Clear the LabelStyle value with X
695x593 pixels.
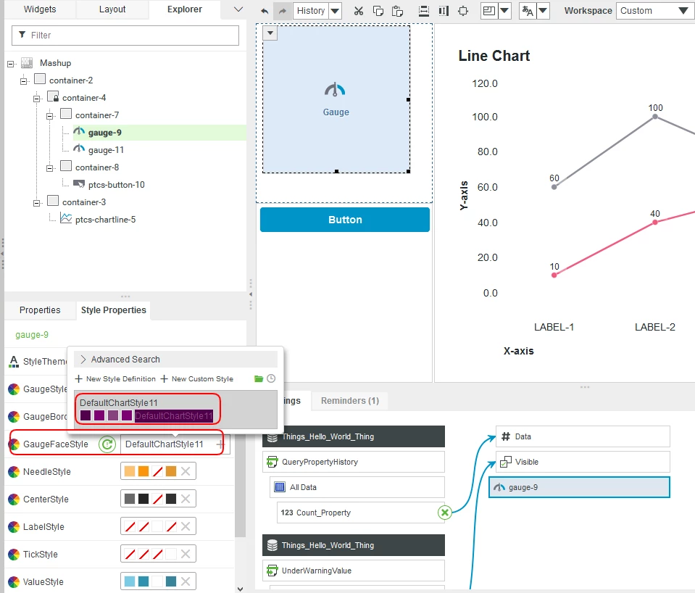186,526
